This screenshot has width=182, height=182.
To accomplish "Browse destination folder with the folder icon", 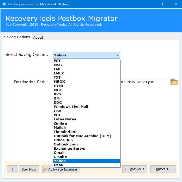I will (174, 82).
